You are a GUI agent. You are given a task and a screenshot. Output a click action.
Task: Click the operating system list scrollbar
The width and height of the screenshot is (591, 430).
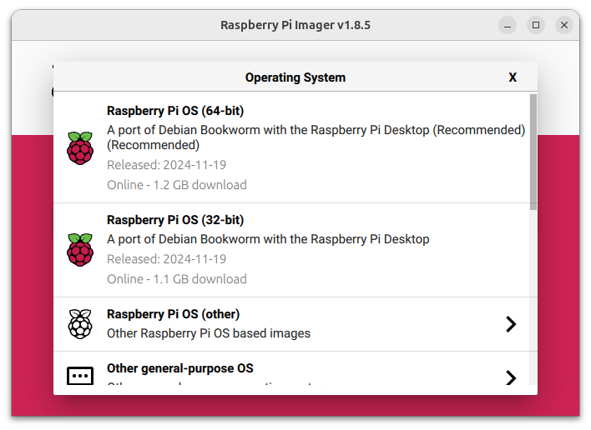533,150
